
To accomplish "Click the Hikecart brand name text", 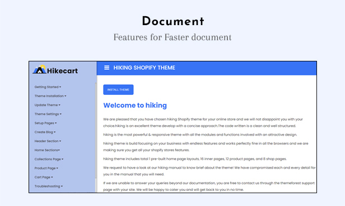I will pos(63,71).
